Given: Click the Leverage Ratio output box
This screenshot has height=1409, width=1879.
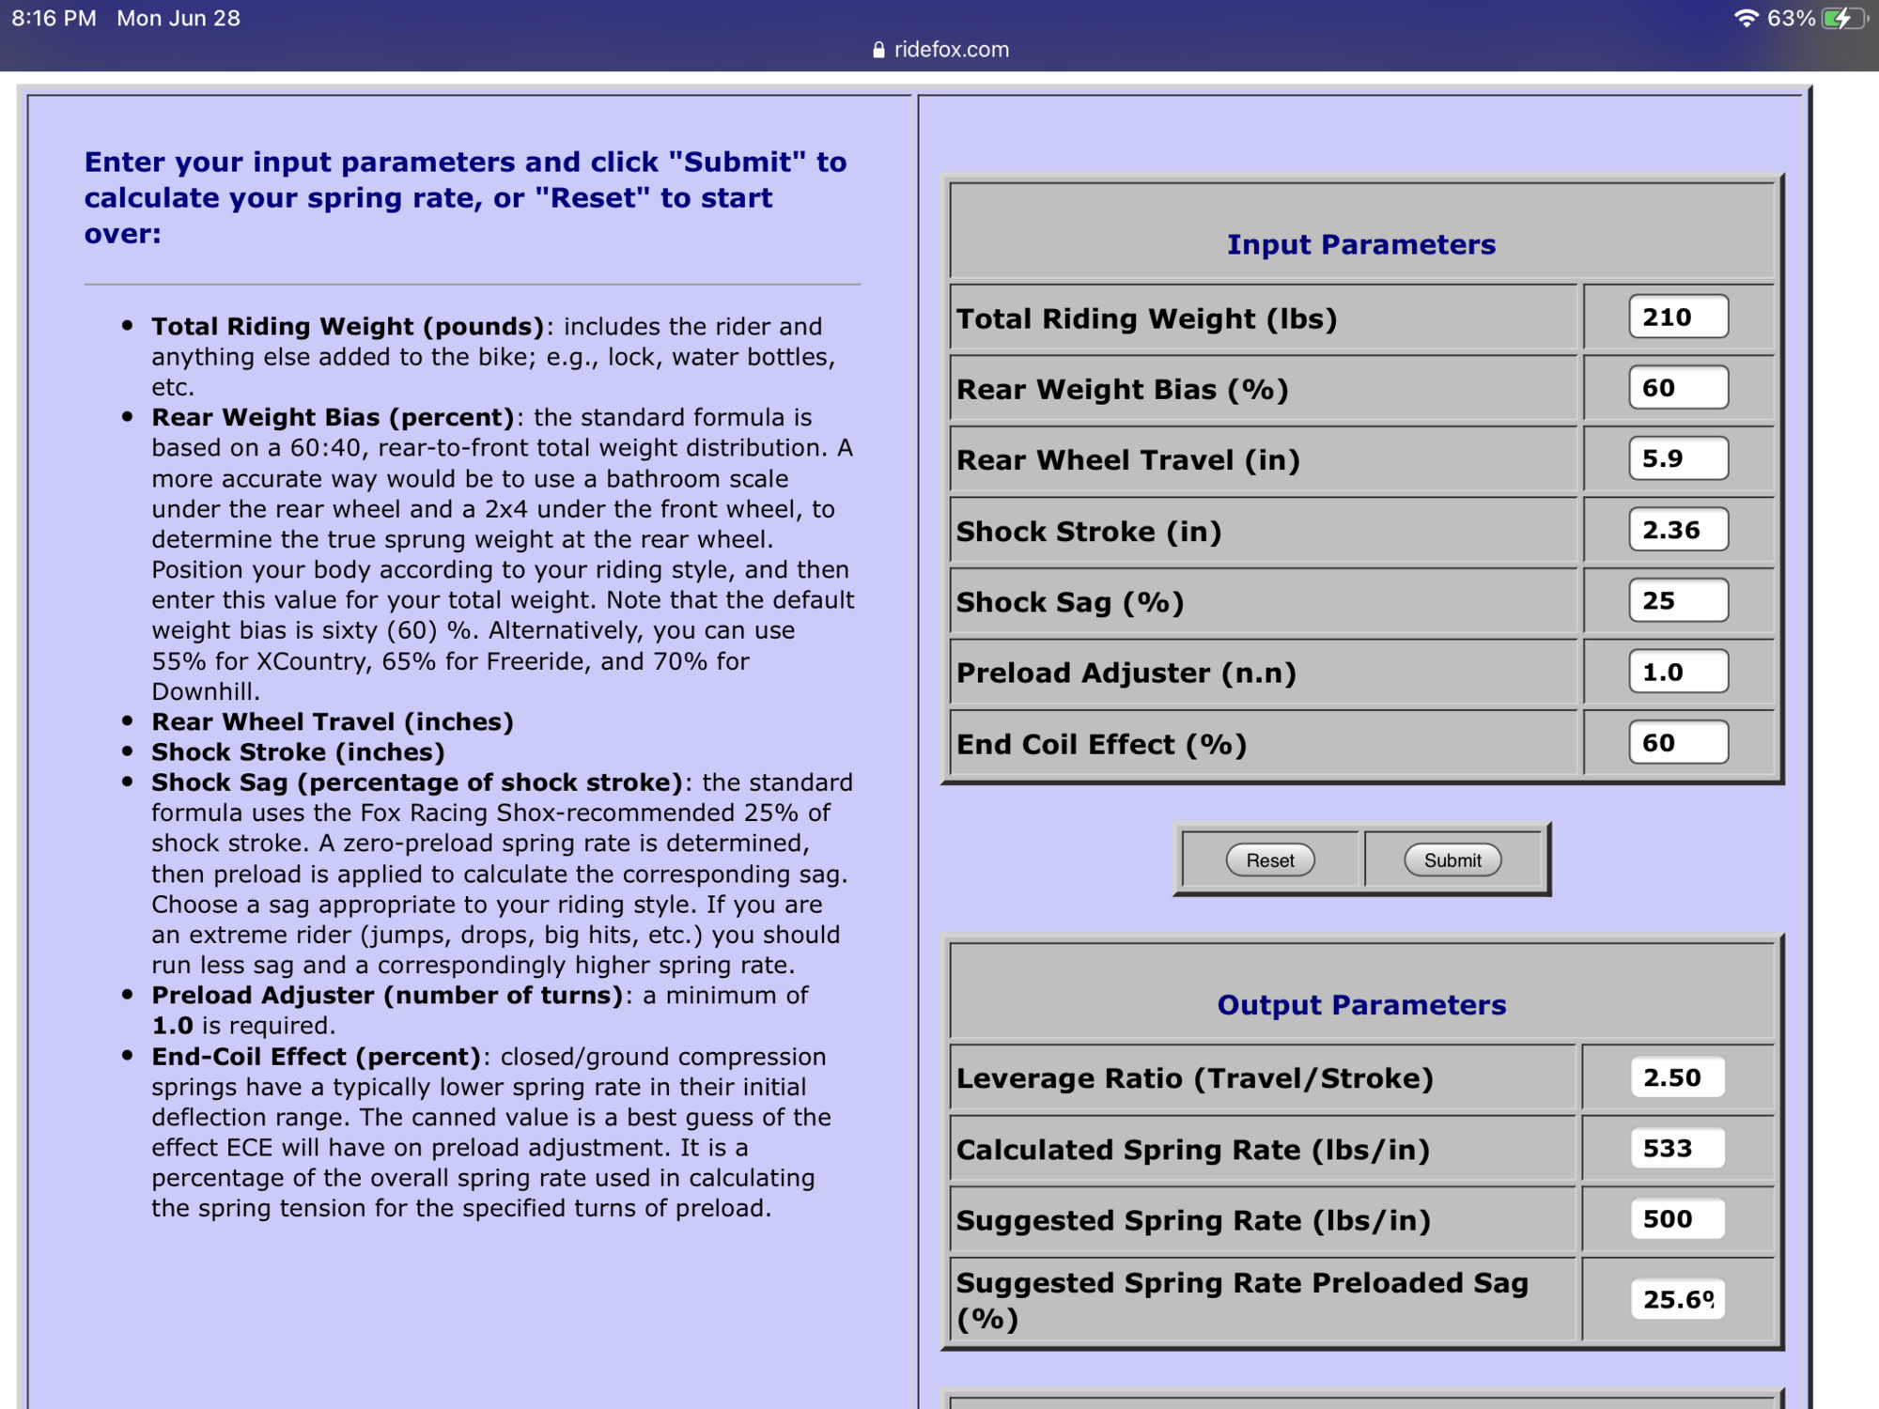Looking at the screenshot, I should click(1677, 1077).
